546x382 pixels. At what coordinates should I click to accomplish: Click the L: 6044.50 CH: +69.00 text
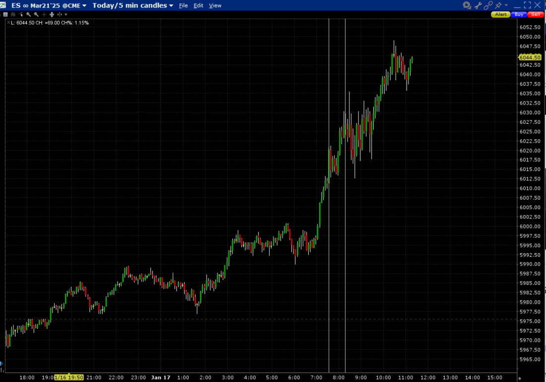tap(50, 23)
